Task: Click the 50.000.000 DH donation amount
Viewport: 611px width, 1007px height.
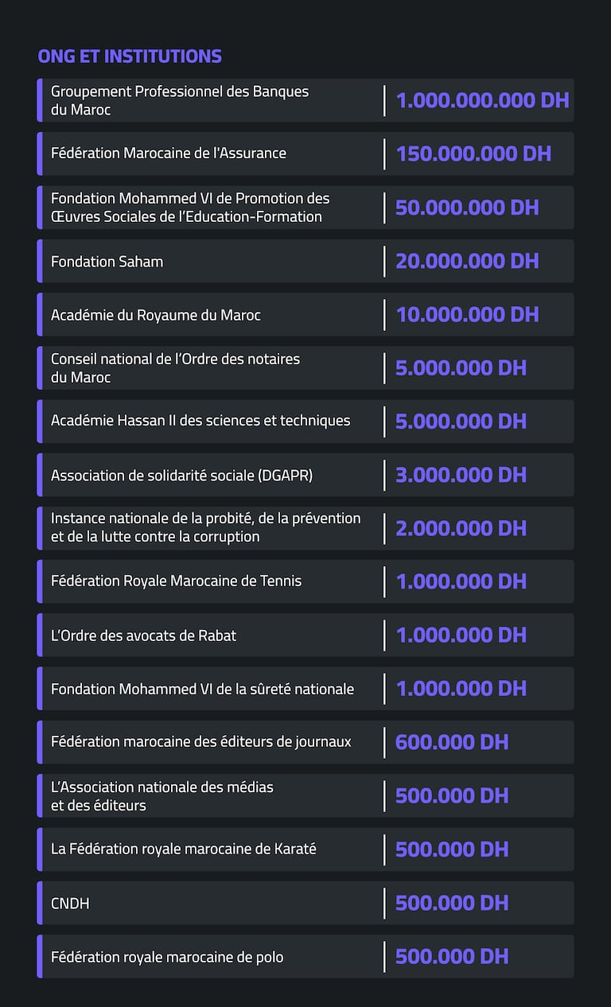Action: (x=467, y=208)
